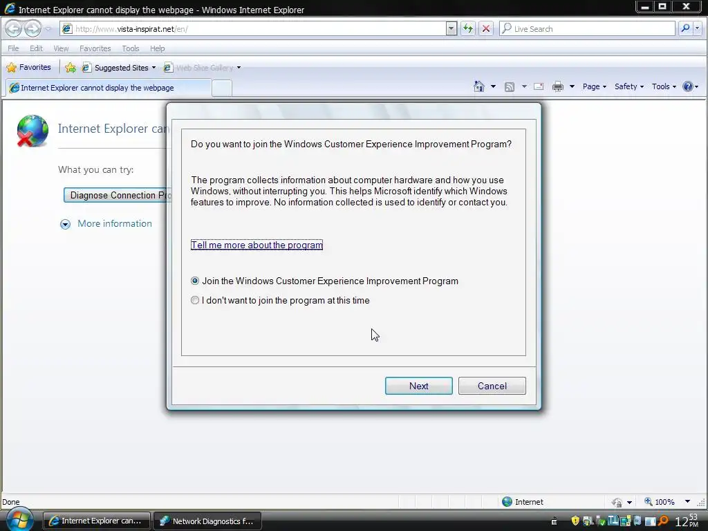
Task: Click the green checkmark tray icon
Action: coord(600,521)
